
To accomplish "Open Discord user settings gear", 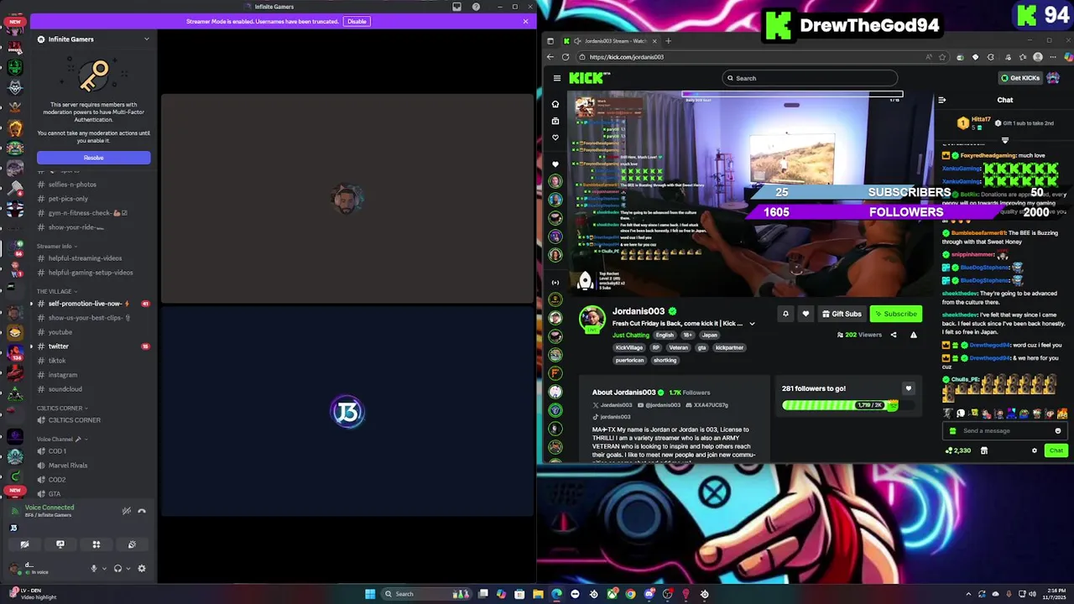I will click(141, 568).
